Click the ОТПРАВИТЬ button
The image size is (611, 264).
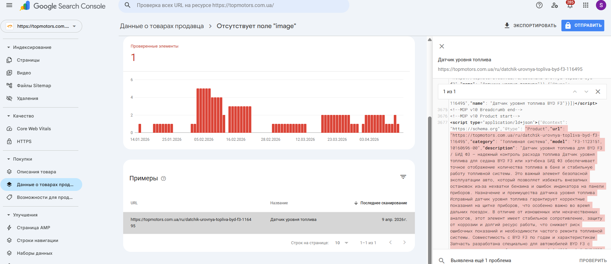pos(583,26)
